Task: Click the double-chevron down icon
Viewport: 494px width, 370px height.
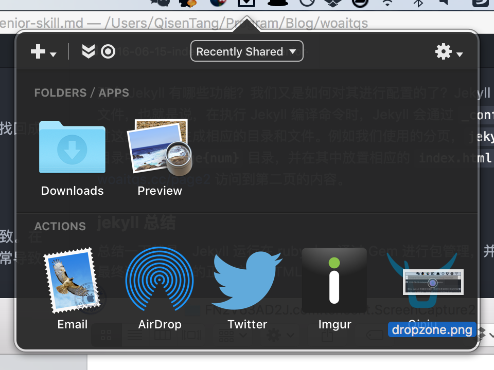Action: [88, 51]
